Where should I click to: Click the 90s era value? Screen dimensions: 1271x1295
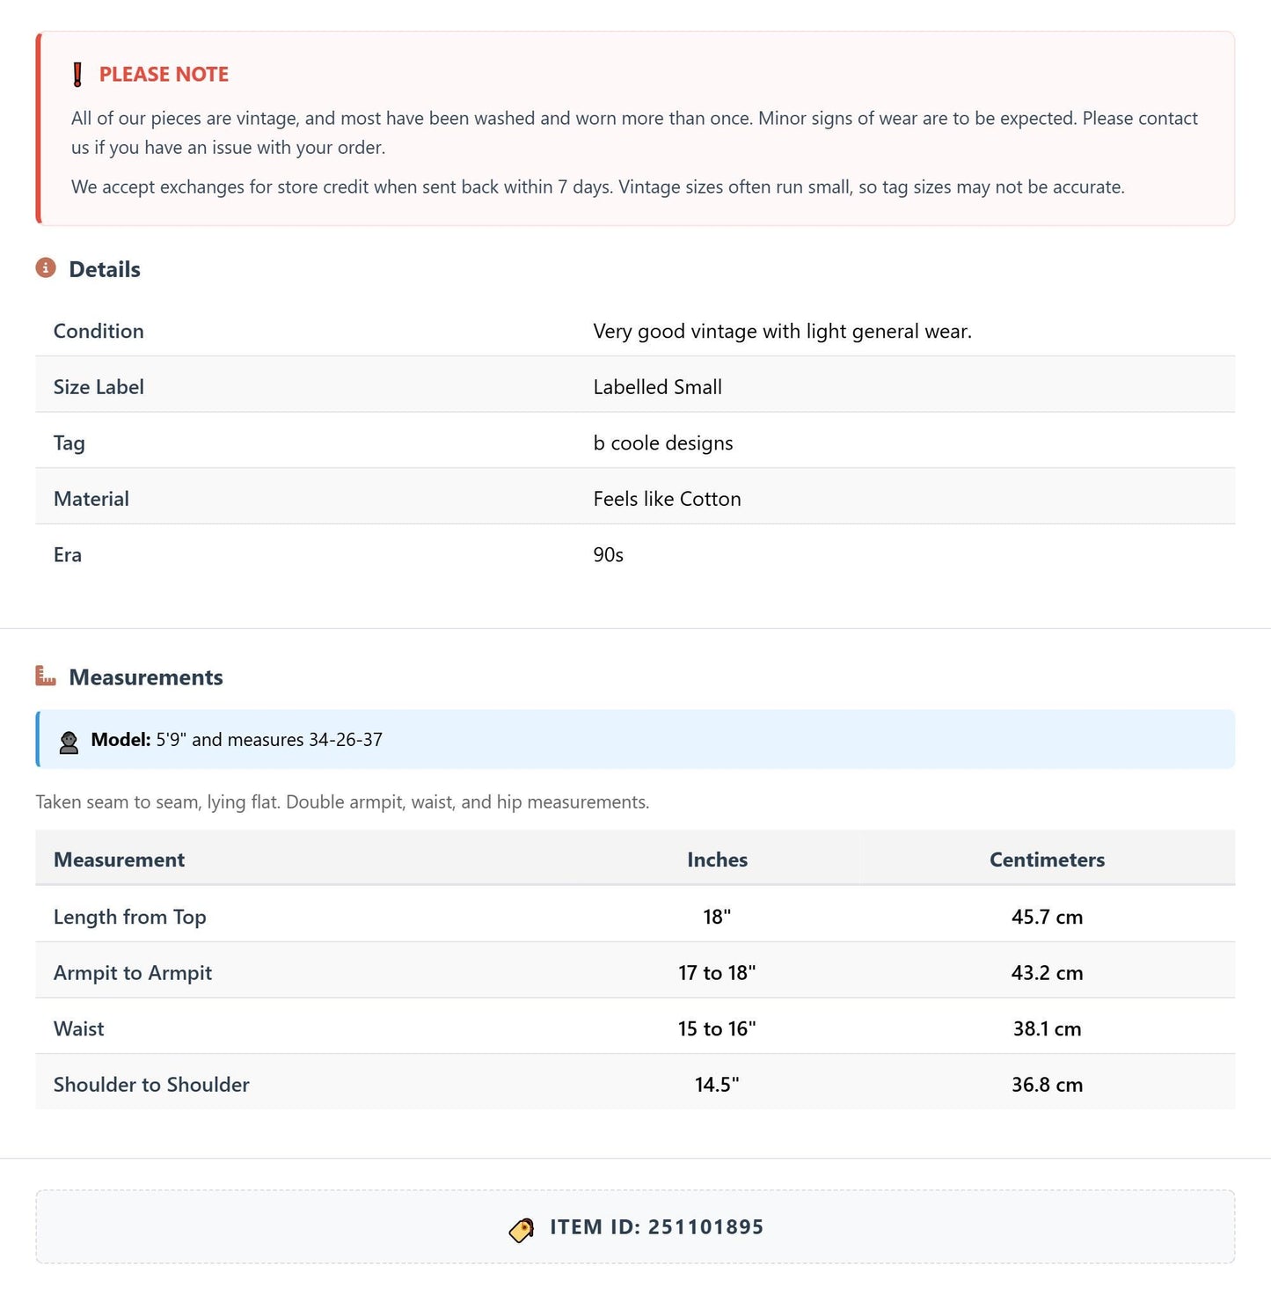[608, 555]
